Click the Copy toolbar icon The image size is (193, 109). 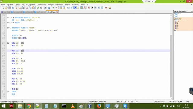tap(30, 8)
